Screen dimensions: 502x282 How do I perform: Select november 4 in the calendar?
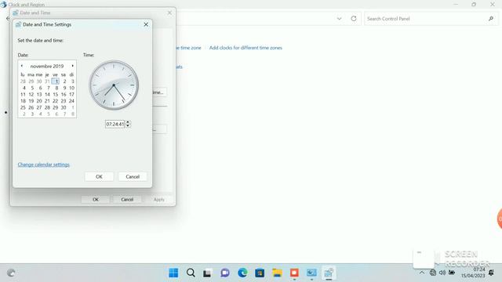(24, 88)
